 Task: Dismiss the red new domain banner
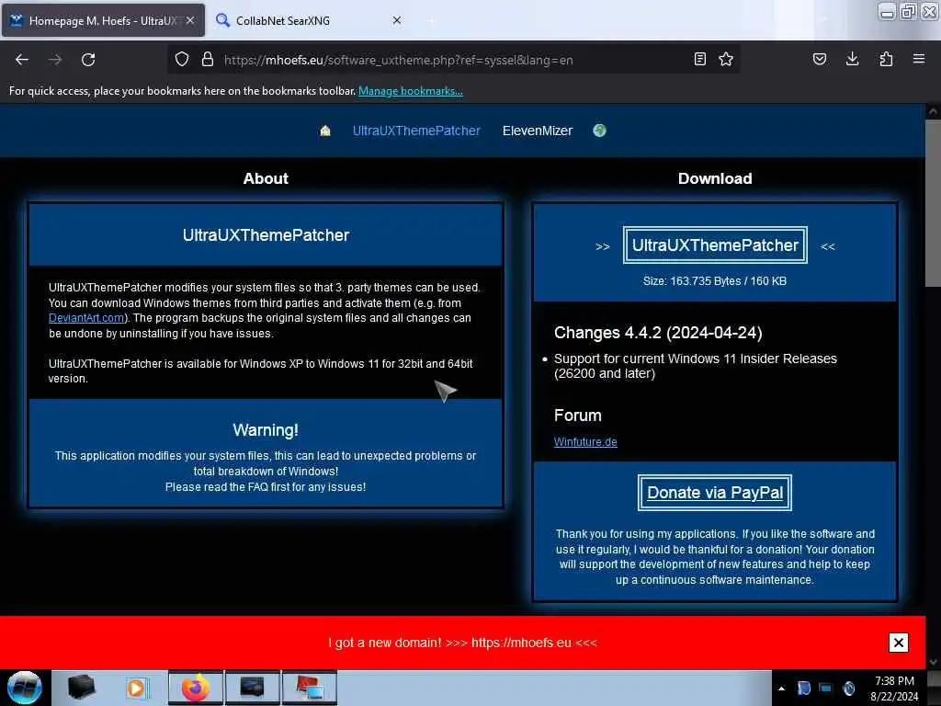click(899, 643)
